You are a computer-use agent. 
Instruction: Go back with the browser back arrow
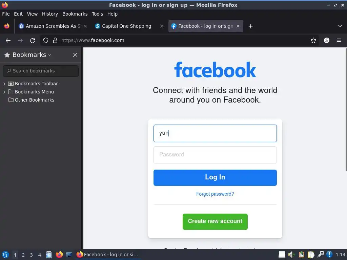[8, 41]
